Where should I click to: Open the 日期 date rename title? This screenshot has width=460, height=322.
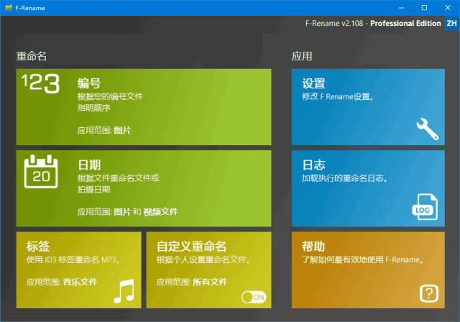tap(89, 165)
